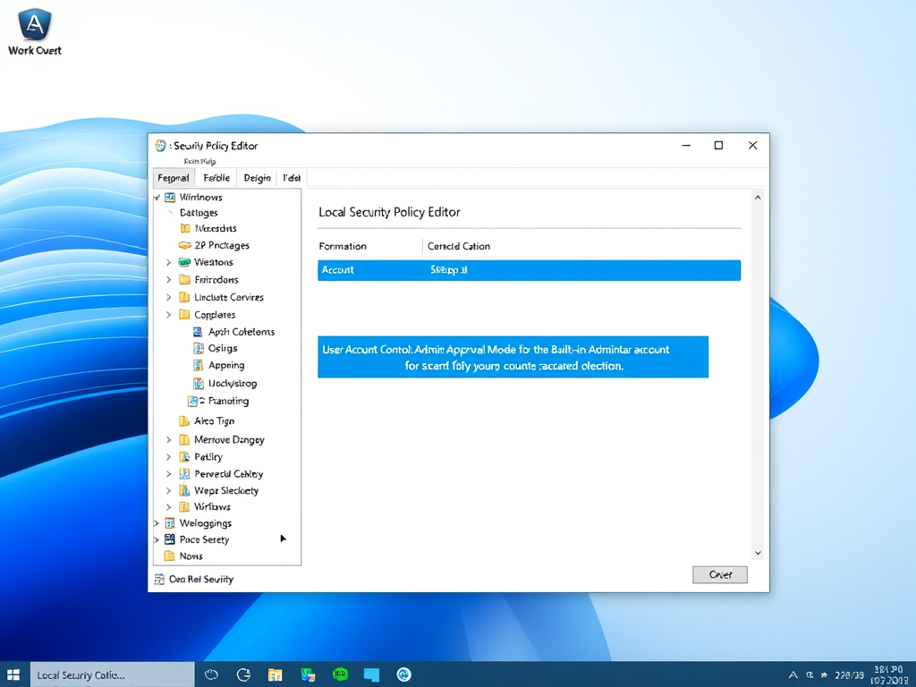Expand the Patllry tree node
Image resolution: width=916 pixels, height=687 pixels.
coord(168,457)
